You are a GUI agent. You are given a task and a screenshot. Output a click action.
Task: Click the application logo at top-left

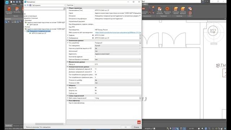tap(7, 3)
